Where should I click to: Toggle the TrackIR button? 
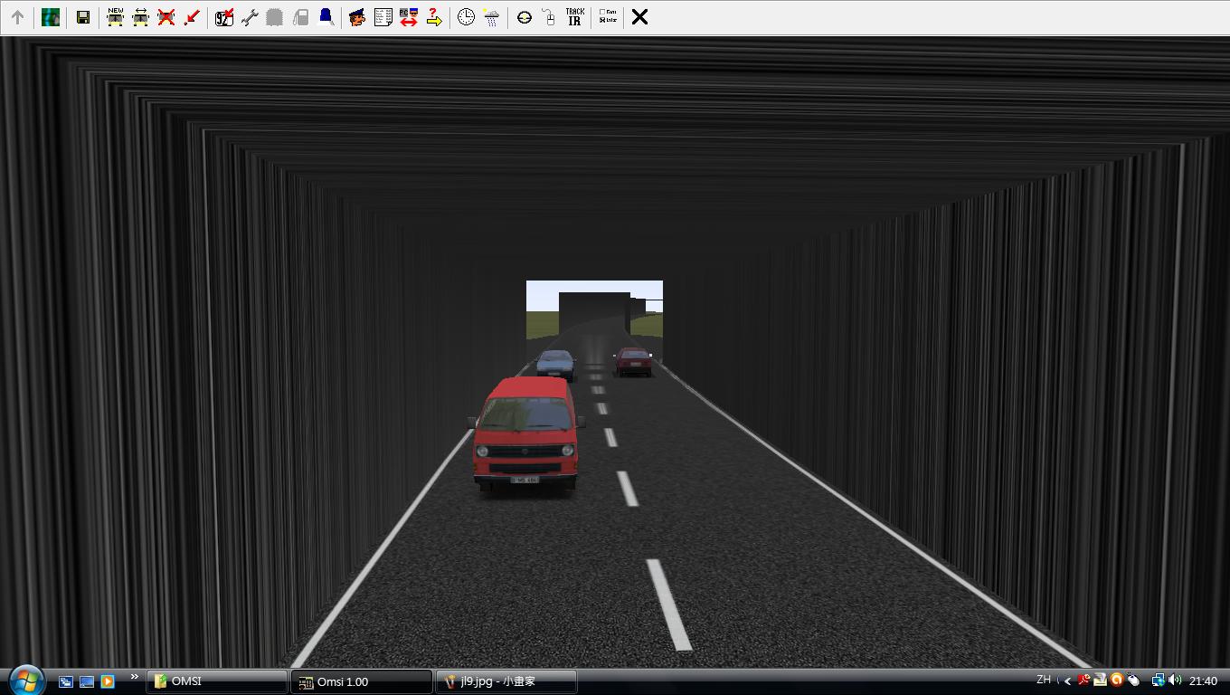pos(574,17)
